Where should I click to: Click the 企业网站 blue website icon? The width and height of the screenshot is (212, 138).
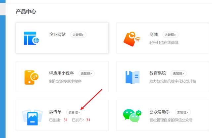[x=31, y=38]
